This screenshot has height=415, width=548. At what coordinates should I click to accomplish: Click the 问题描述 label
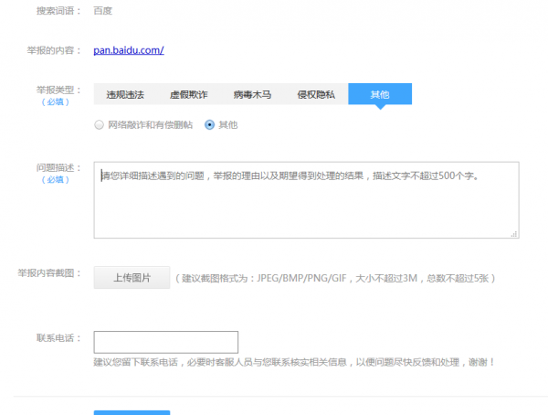pyautogui.click(x=58, y=168)
